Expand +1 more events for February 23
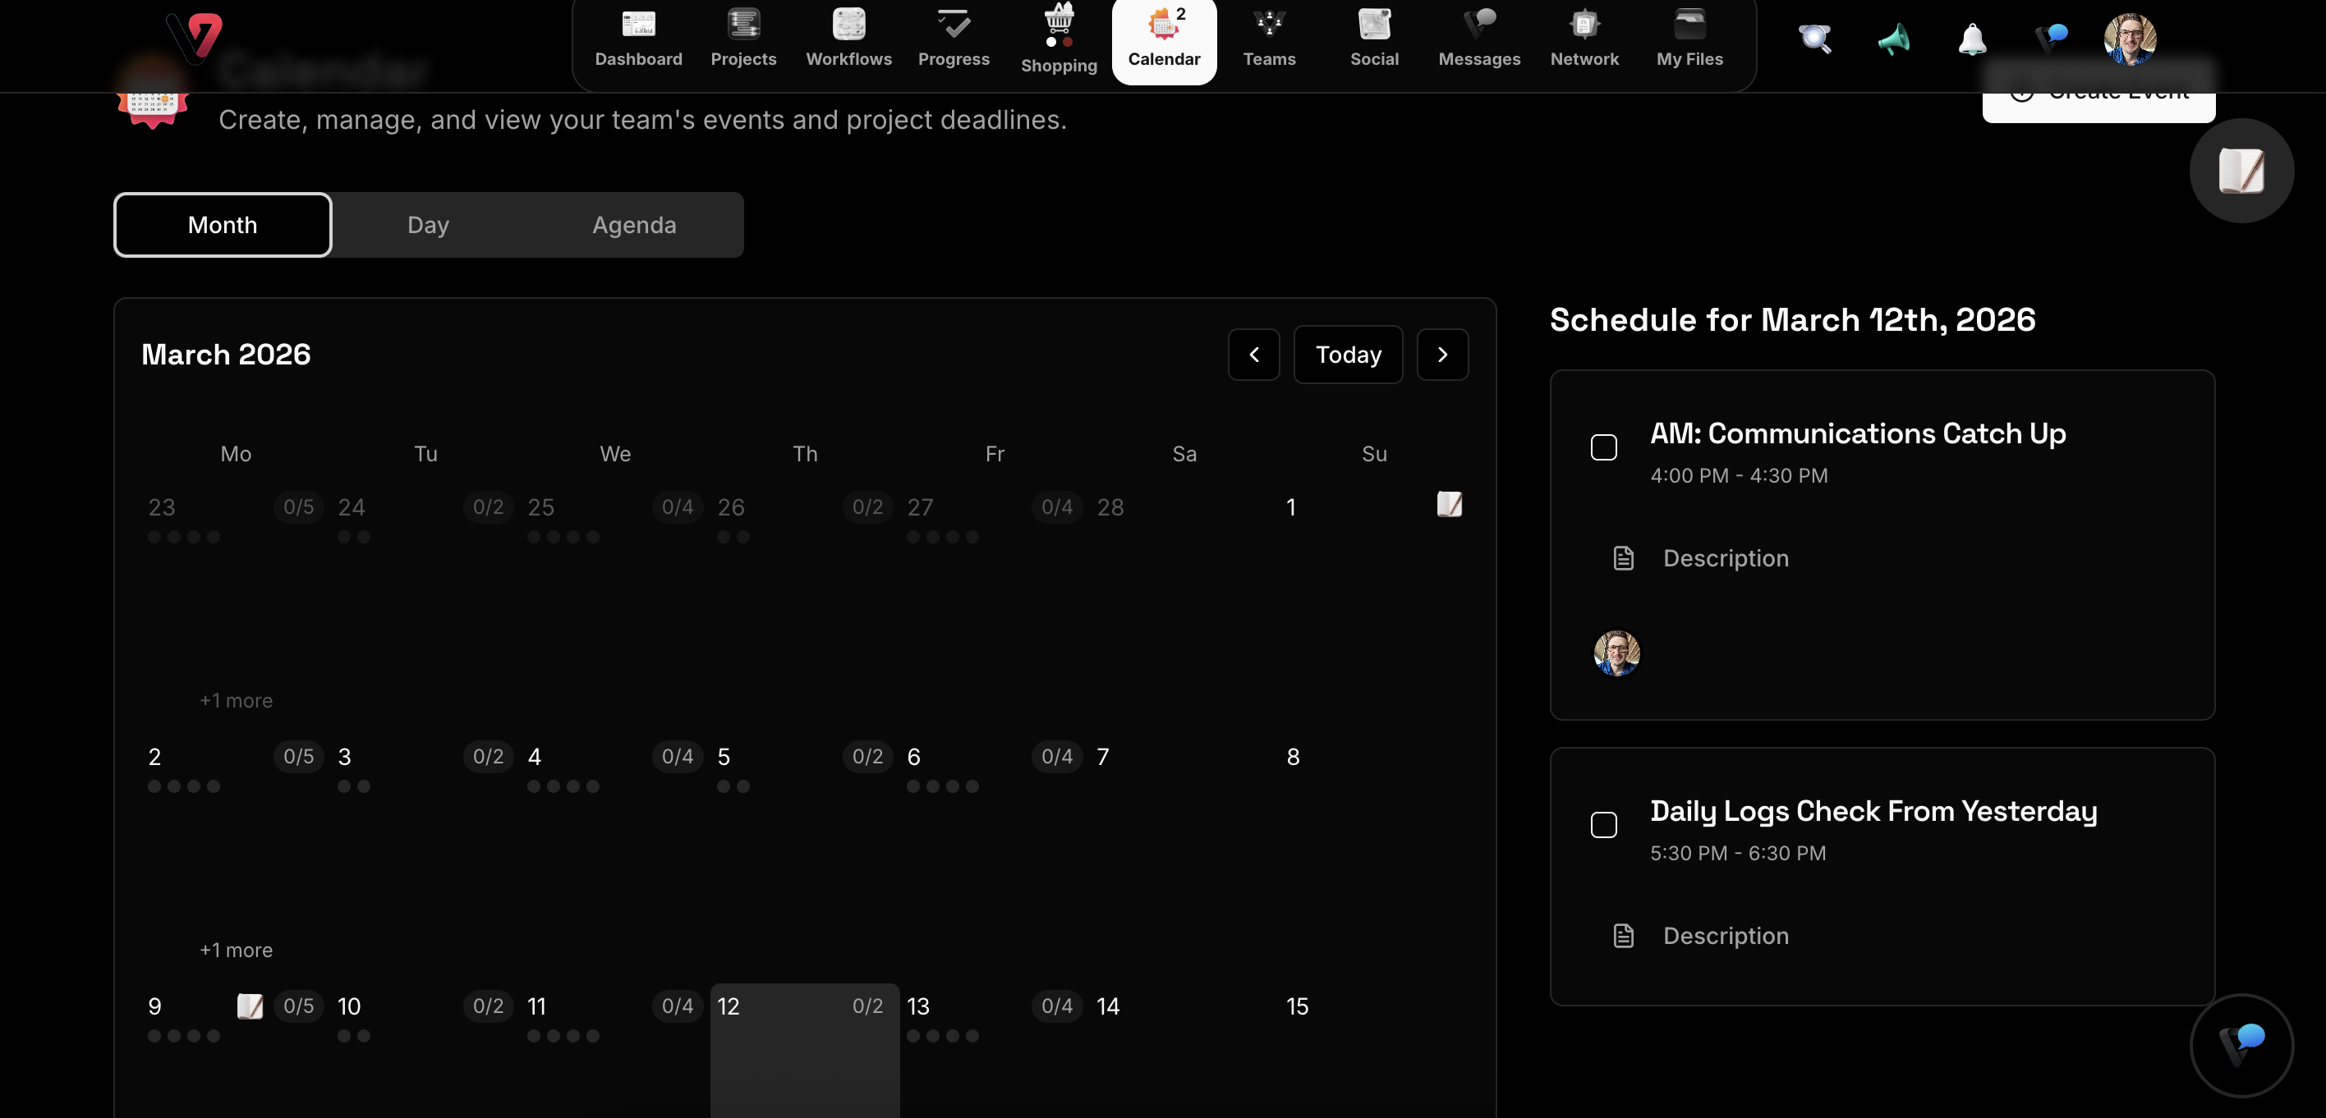The image size is (2326, 1118). 236,701
